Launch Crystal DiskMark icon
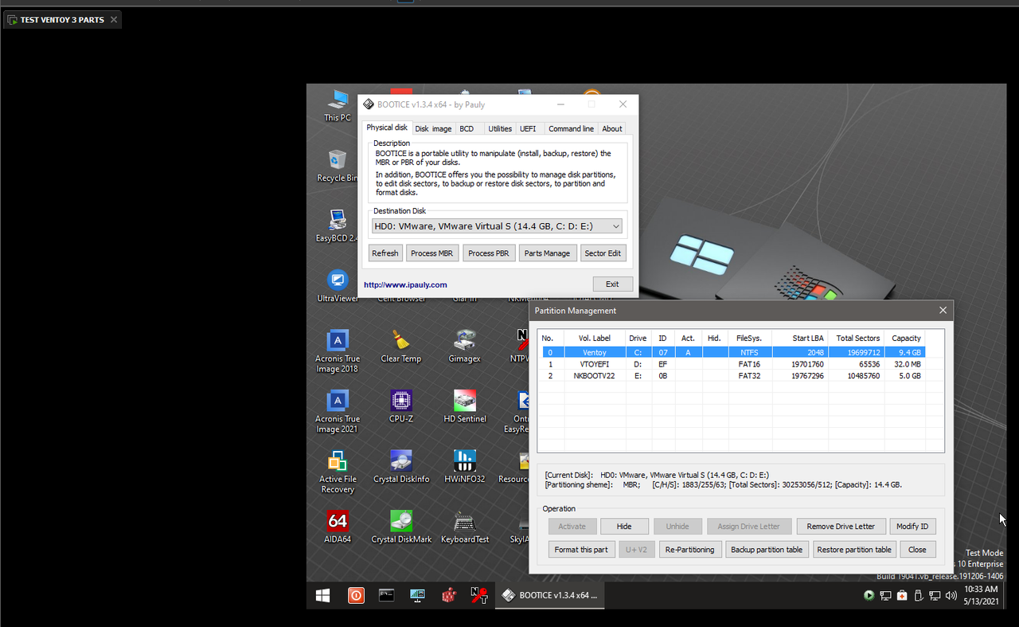The height and width of the screenshot is (627, 1019). click(x=401, y=527)
